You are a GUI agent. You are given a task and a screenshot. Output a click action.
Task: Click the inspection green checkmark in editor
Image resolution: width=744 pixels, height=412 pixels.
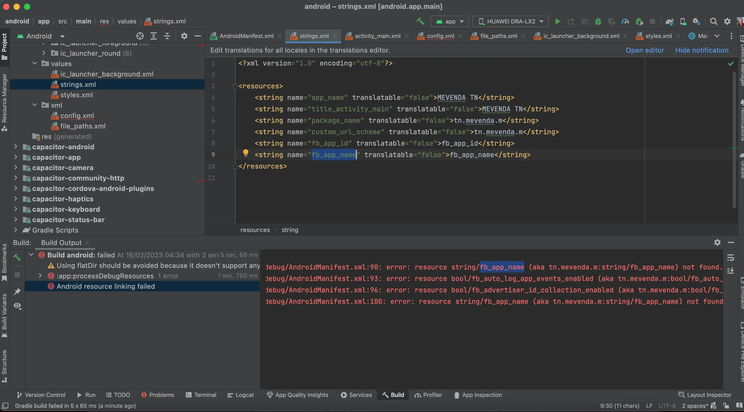[x=731, y=63]
